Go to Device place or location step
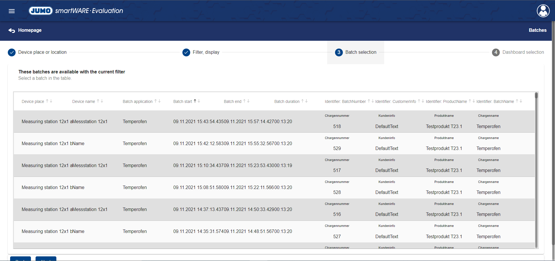This screenshot has width=555, height=261. [x=38, y=52]
